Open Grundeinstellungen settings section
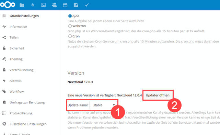This screenshot has width=220, height=135. [x=24, y=16]
